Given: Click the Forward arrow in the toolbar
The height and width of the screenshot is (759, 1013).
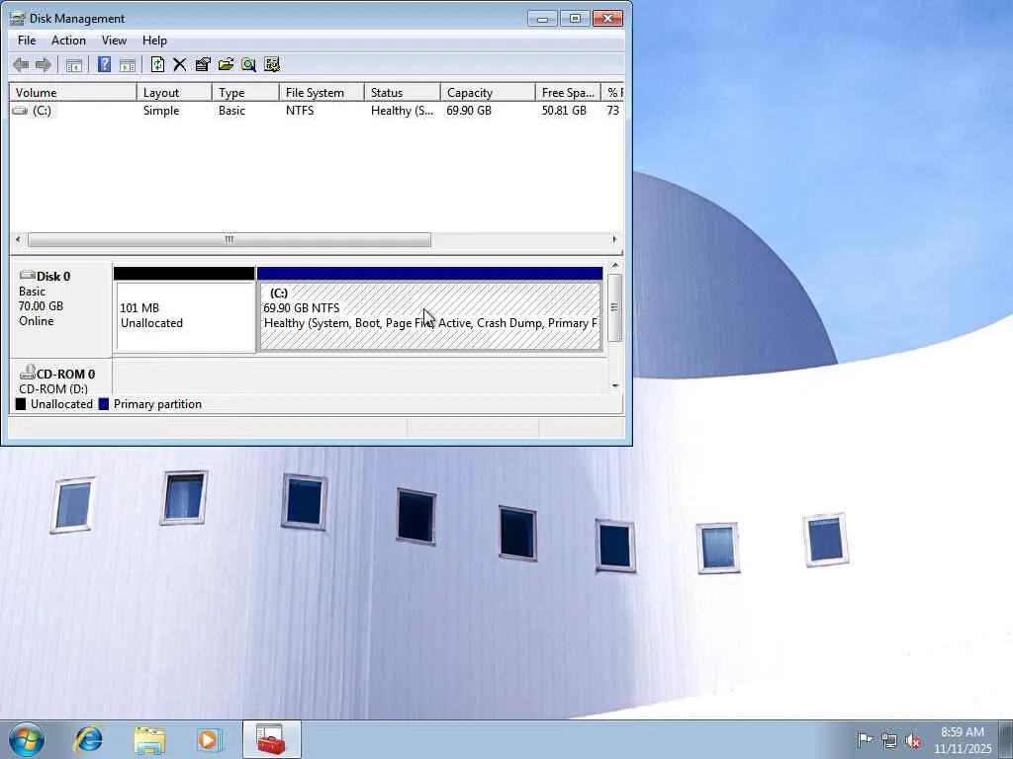Looking at the screenshot, I should [x=44, y=64].
